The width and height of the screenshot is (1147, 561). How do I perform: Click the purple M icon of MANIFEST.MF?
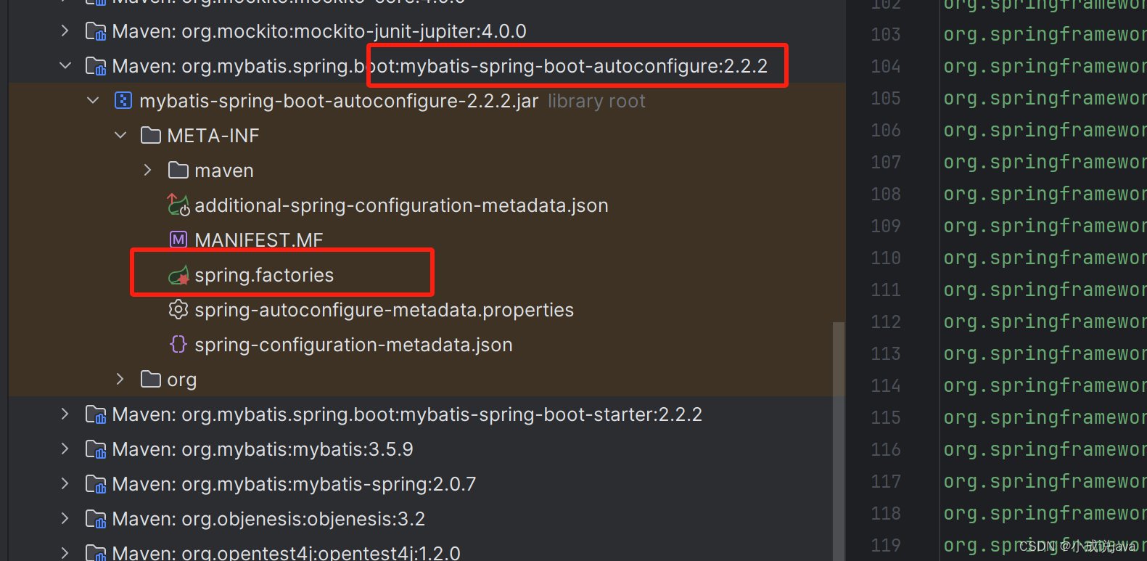(x=178, y=239)
